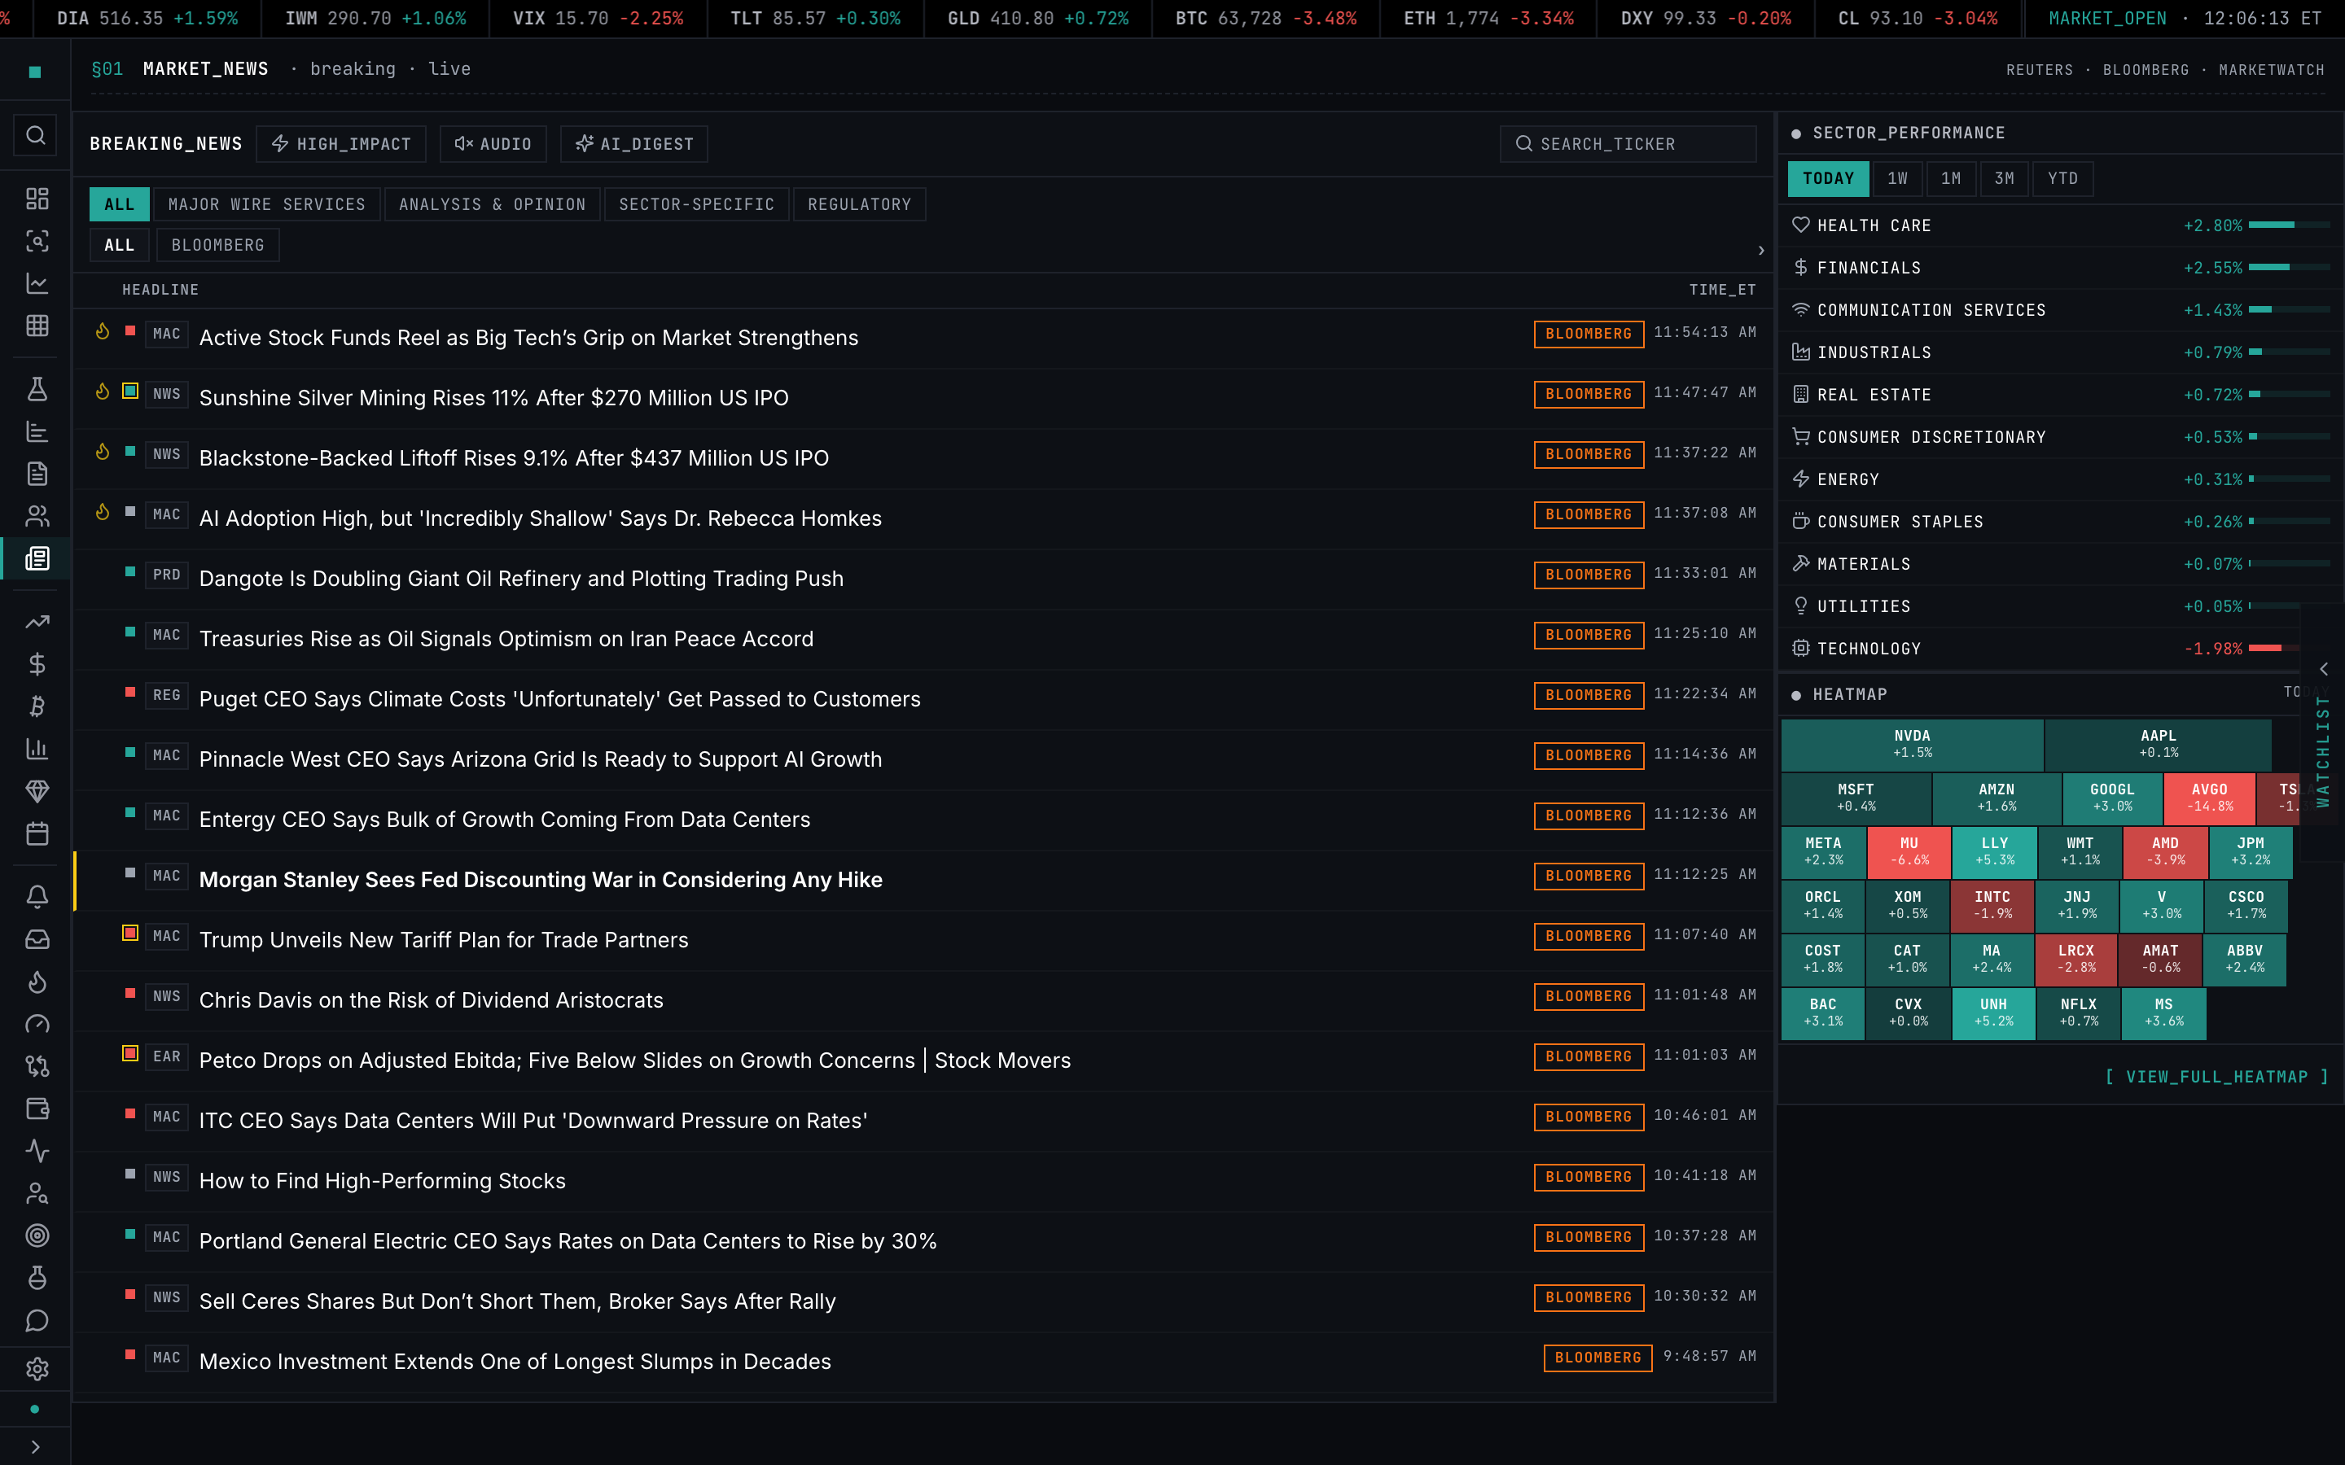Toggle the square marker on Sunshine Silver Mining row
This screenshot has width=2345, height=1465.
coord(129,391)
